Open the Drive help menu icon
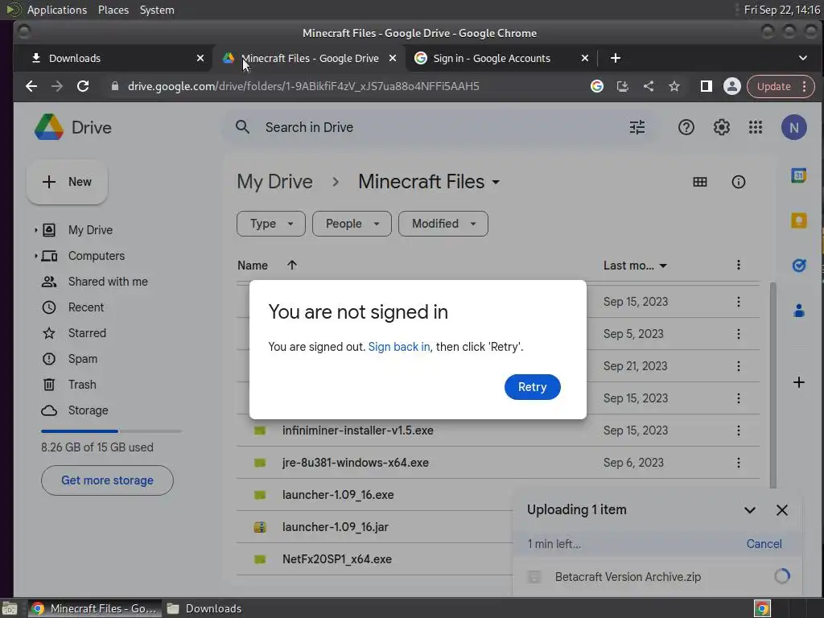824x618 pixels. (686, 127)
